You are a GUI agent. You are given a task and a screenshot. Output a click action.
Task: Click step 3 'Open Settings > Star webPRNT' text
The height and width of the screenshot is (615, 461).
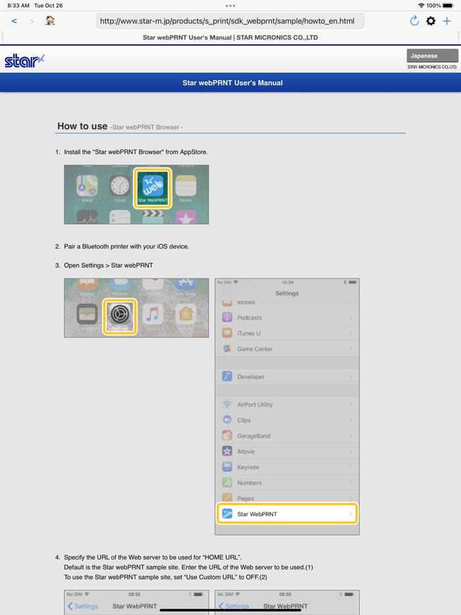click(108, 265)
